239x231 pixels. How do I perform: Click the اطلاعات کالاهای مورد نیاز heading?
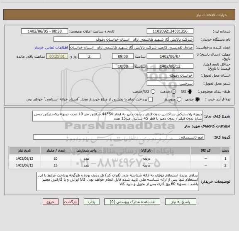point(207,126)
